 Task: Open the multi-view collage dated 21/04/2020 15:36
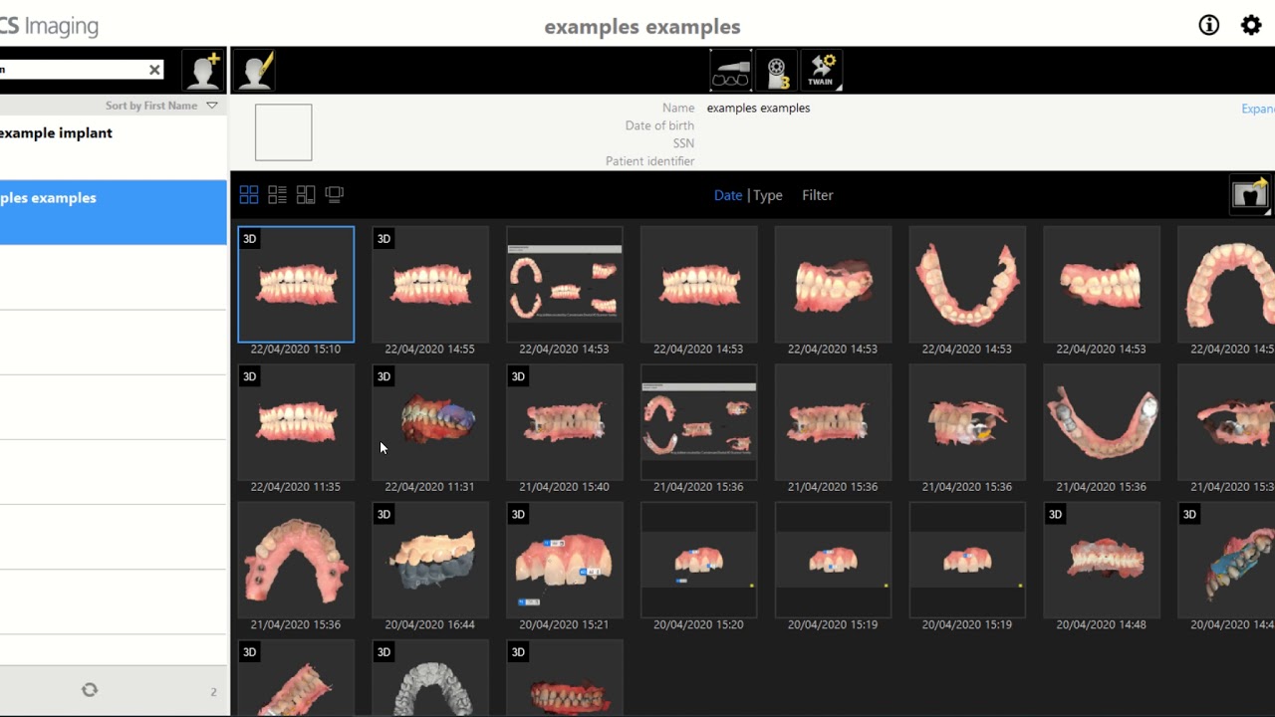coord(698,422)
